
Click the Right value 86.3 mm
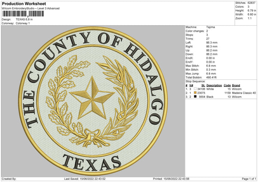[x=212, y=46]
